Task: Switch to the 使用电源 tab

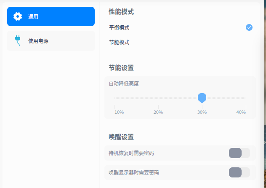Action: click(x=51, y=41)
